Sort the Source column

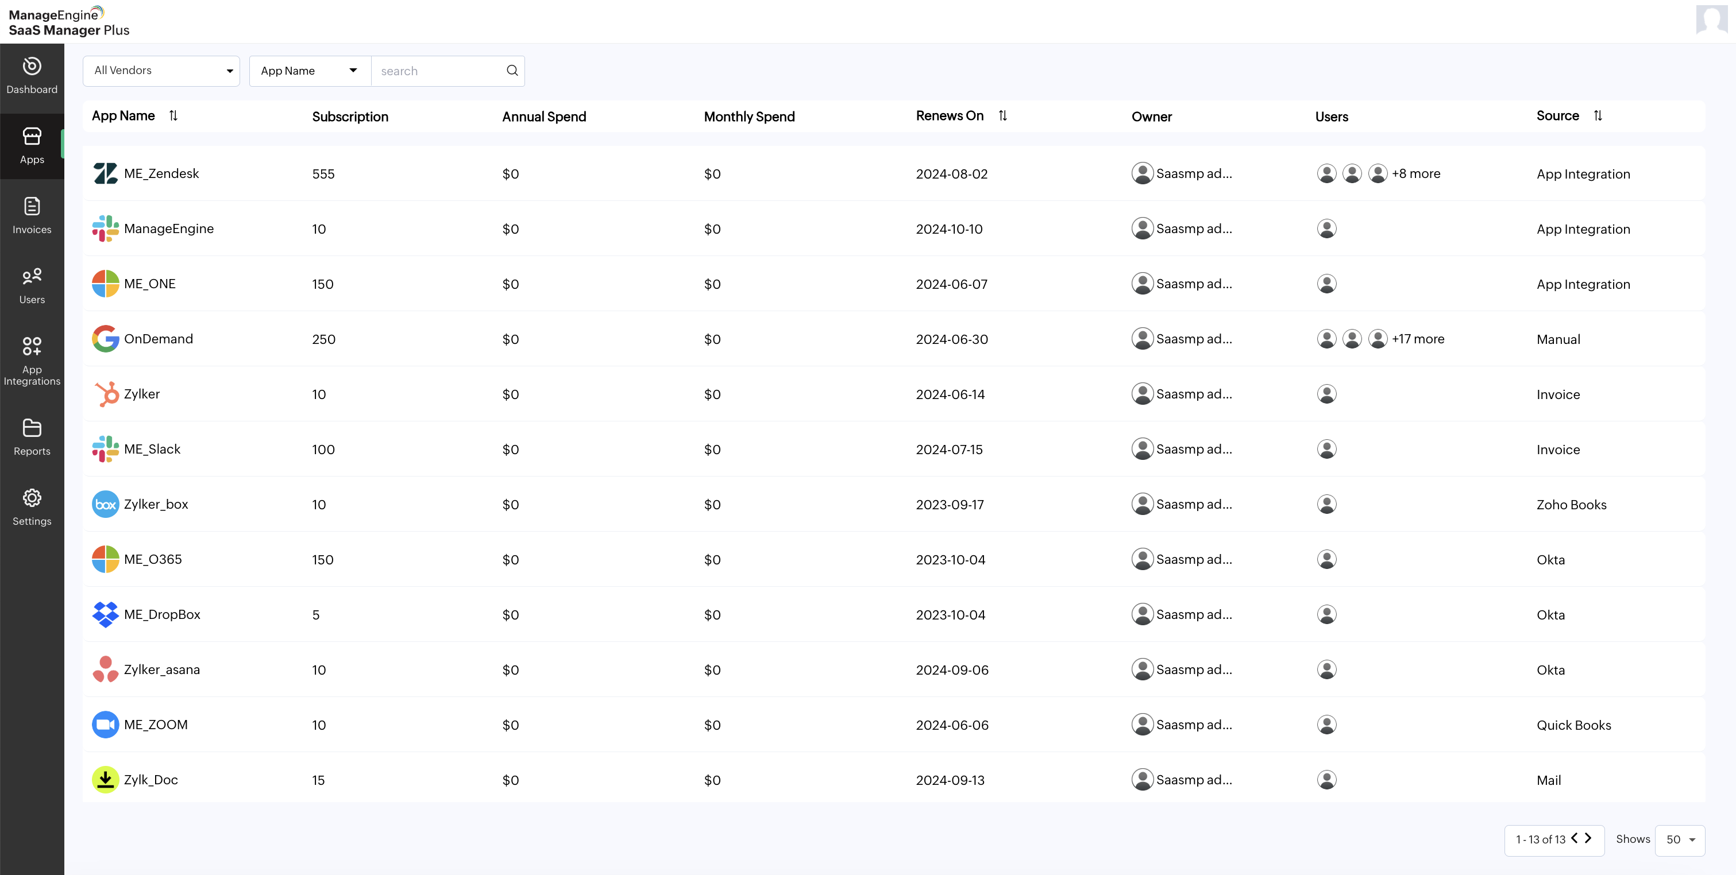[1598, 116]
